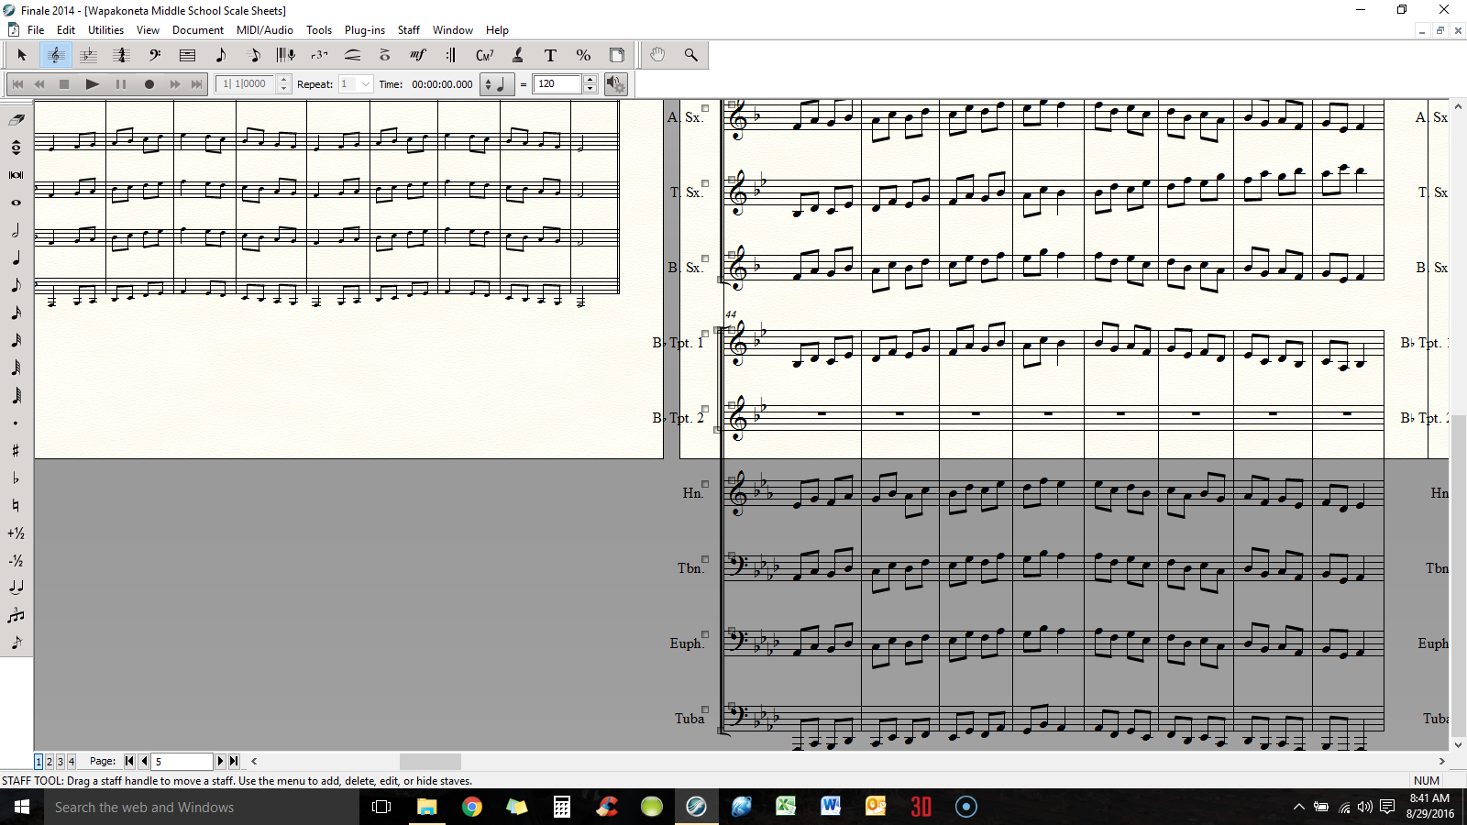Open the tempo note duration selector

pos(495,84)
